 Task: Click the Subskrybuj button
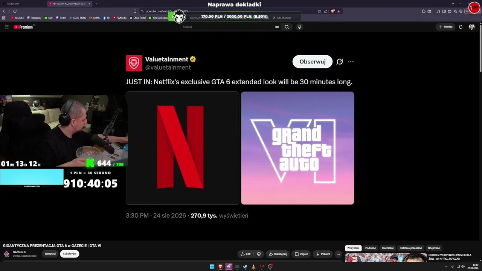(x=70, y=254)
